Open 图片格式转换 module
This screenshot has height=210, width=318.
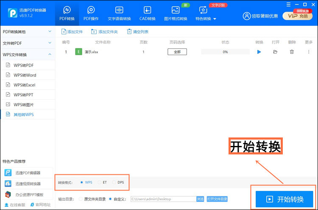tap(175, 13)
